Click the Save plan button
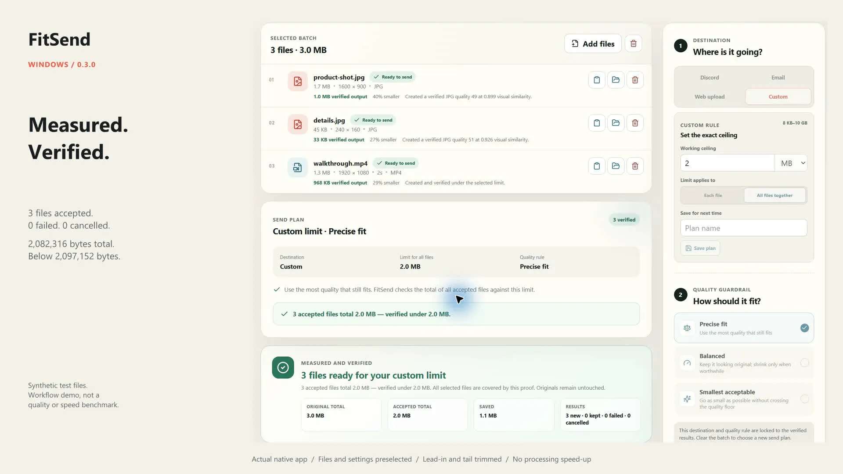This screenshot has width=843, height=474. (x=700, y=248)
